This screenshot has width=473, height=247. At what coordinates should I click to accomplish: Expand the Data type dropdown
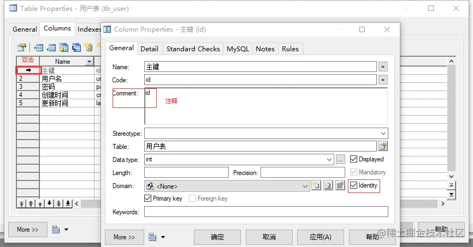[x=329, y=160]
